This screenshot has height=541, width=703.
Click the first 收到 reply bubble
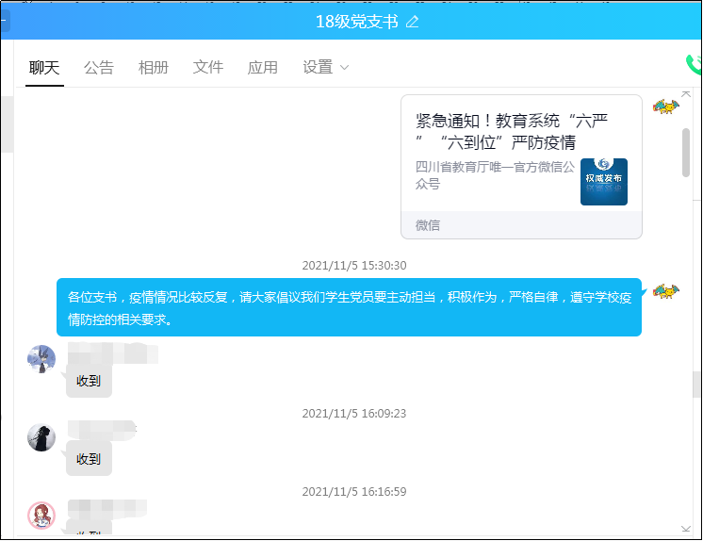(x=89, y=381)
